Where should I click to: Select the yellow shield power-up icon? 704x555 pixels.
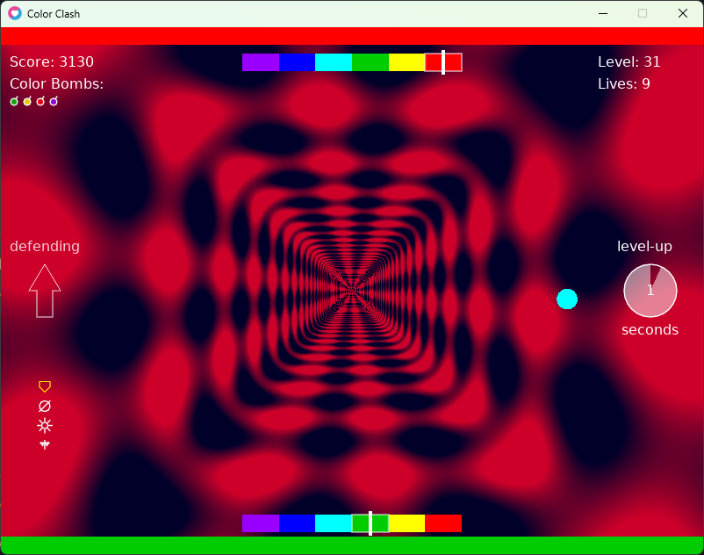click(x=45, y=386)
